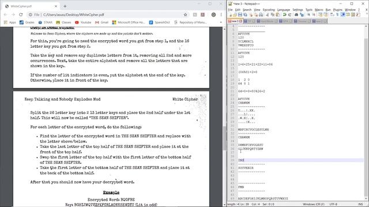Go forward in Chrome
This screenshot has height=207, width=369.
[13, 14]
